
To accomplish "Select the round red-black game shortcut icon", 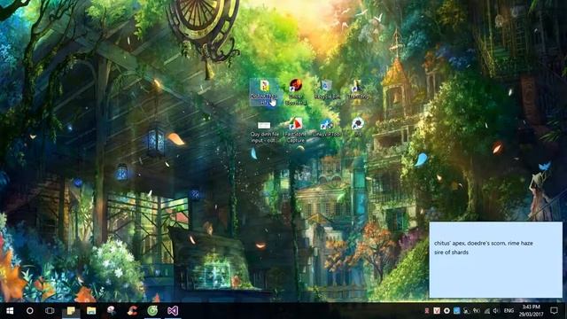I will [x=295, y=92].
